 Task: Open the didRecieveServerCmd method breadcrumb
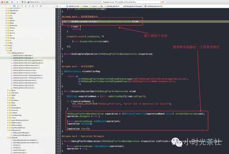tap(154, 6)
